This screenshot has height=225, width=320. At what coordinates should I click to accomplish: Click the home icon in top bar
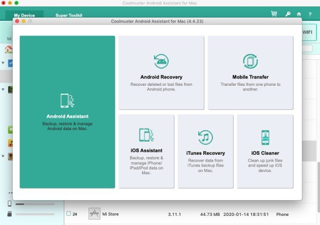click(x=299, y=14)
